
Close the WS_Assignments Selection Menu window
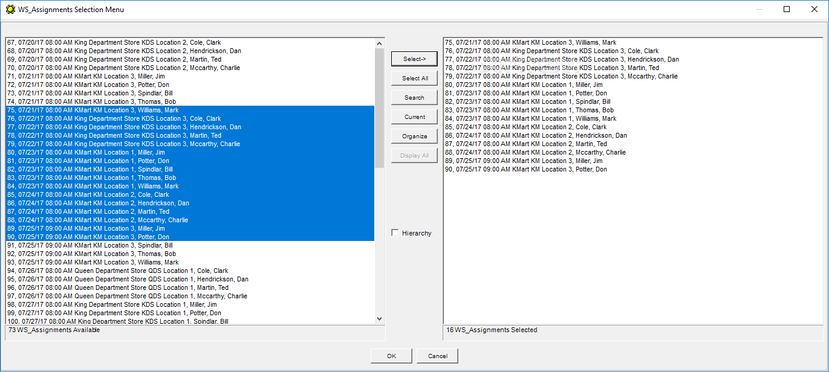814,9
